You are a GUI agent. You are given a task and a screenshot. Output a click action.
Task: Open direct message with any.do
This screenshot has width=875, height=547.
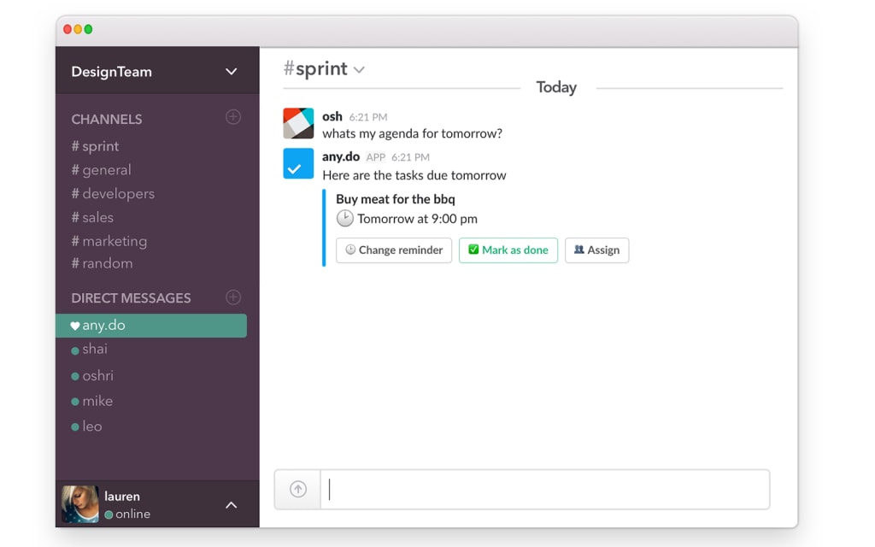coord(151,326)
